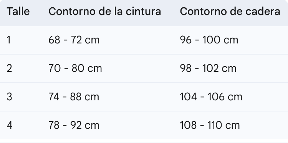The height and width of the screenshot is (143, 288).
Task: Click the 98 - 102 cm hip cell
Action: (x=208, y=68)
